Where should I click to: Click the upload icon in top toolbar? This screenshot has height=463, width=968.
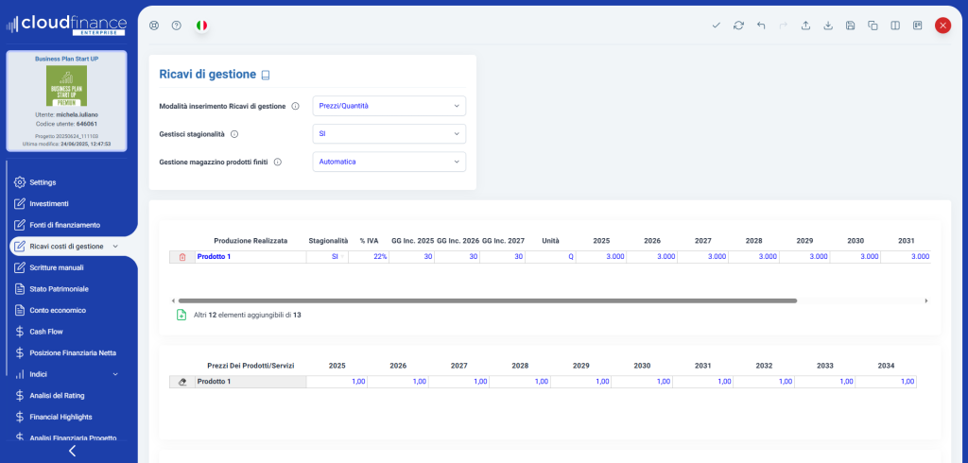(805, 26)
